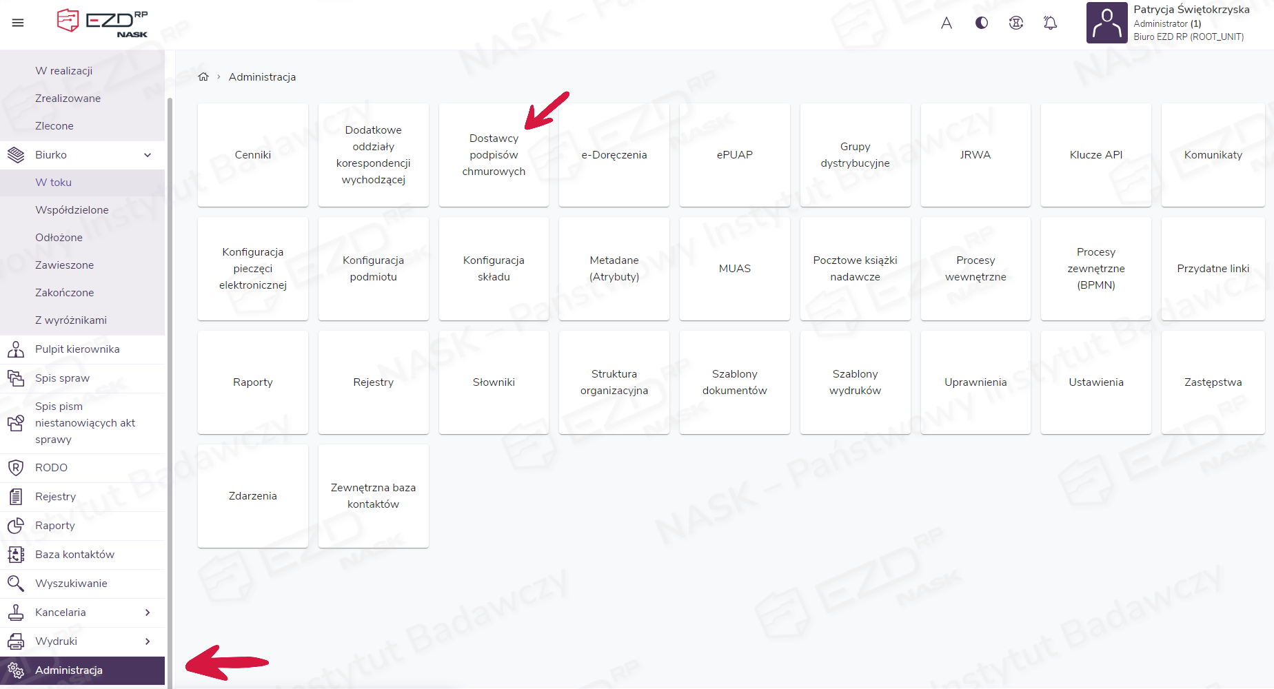
Task: Expand the Wydruki submenu arrow
Action: click(x=148, y=641)
